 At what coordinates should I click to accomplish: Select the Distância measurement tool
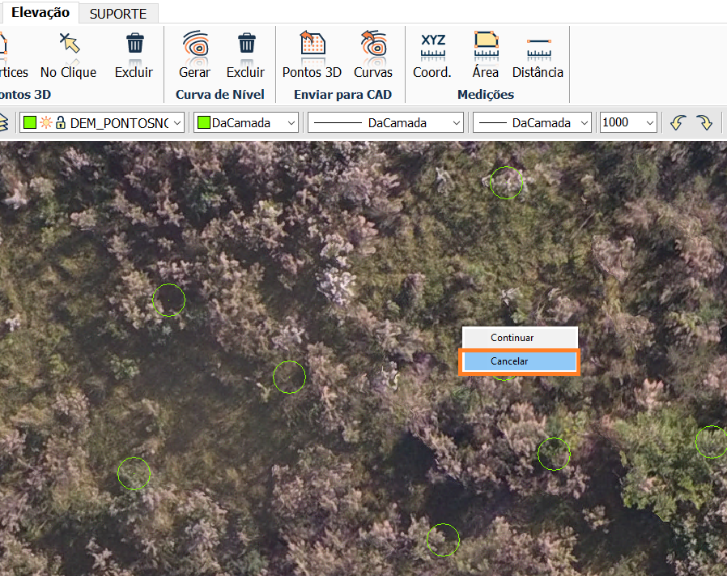point(538,54)
